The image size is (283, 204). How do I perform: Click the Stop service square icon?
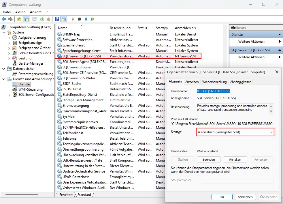pos(79,19)
